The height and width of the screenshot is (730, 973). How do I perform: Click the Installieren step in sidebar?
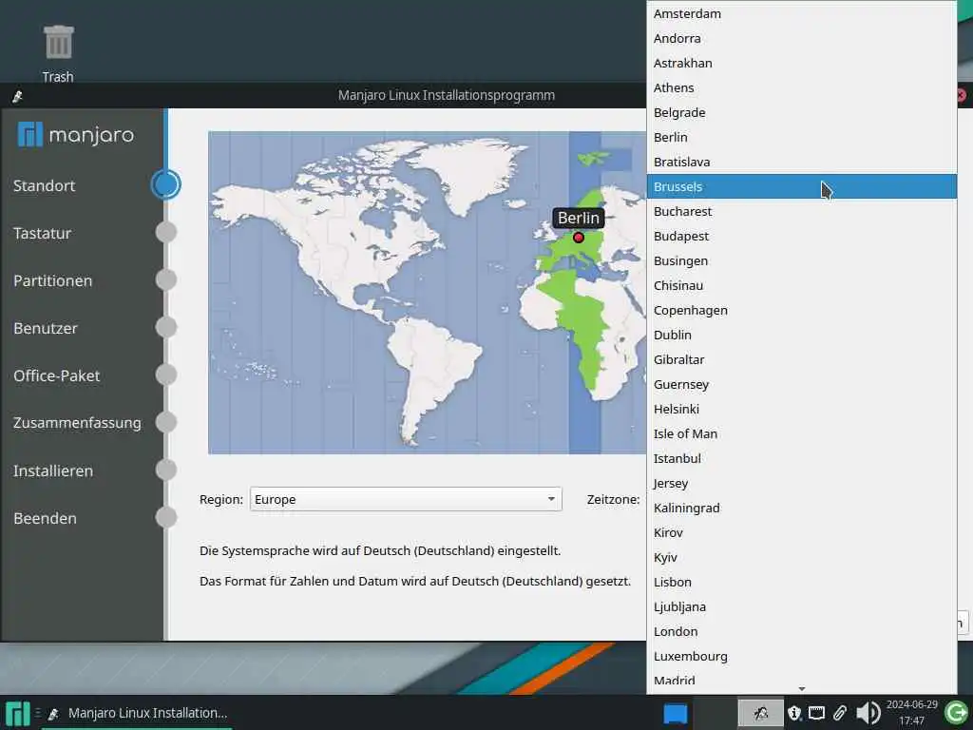click(x=53, y=471)
